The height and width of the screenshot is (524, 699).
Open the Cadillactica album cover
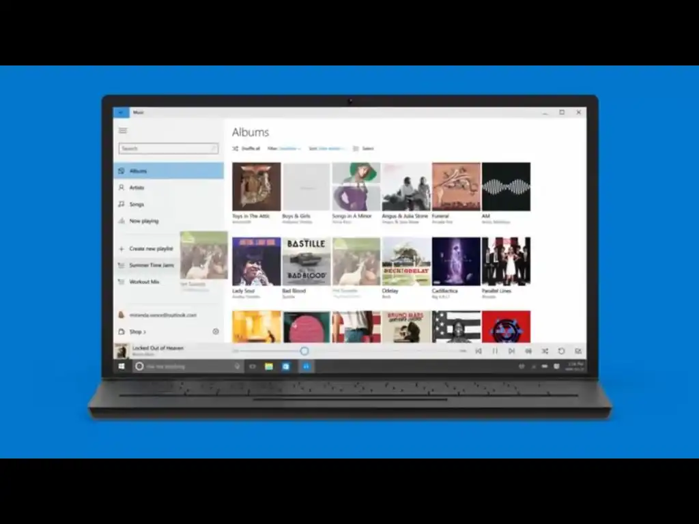tap(456, 261)
